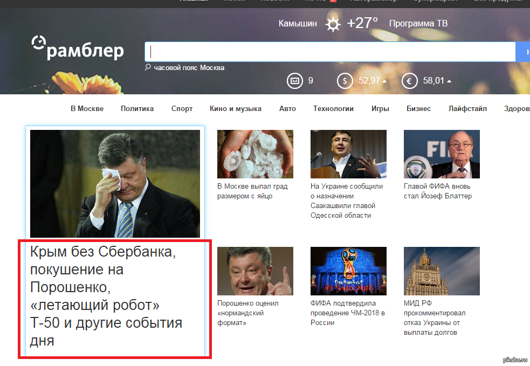Open the Камышин city selector
This screenshot has height=366, width=530.
tap(298, 24)
